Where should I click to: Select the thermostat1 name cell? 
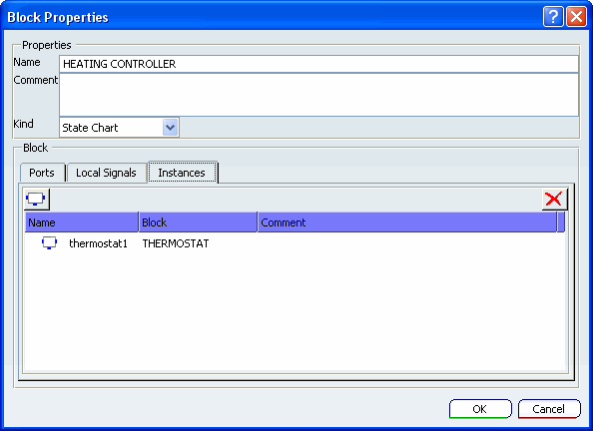(x=98, y=243)
